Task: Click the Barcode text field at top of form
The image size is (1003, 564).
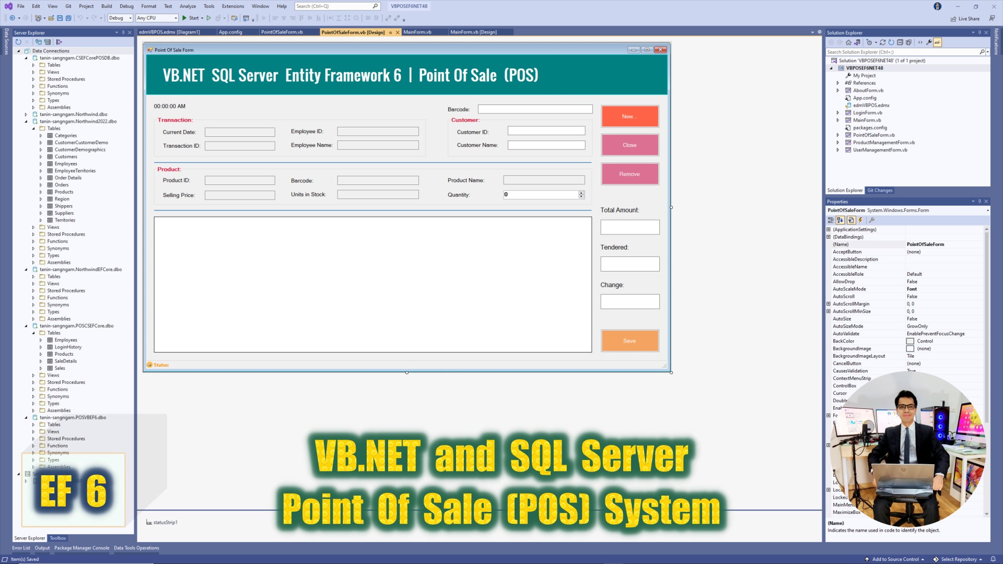Action: (x=535, y=109)
